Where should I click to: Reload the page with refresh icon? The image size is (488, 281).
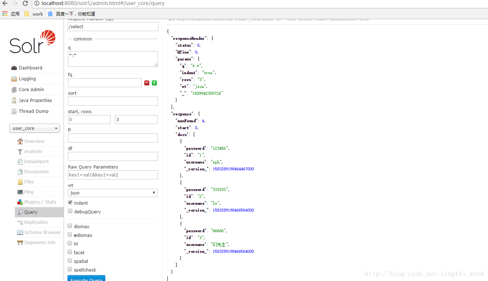(25, 3)
